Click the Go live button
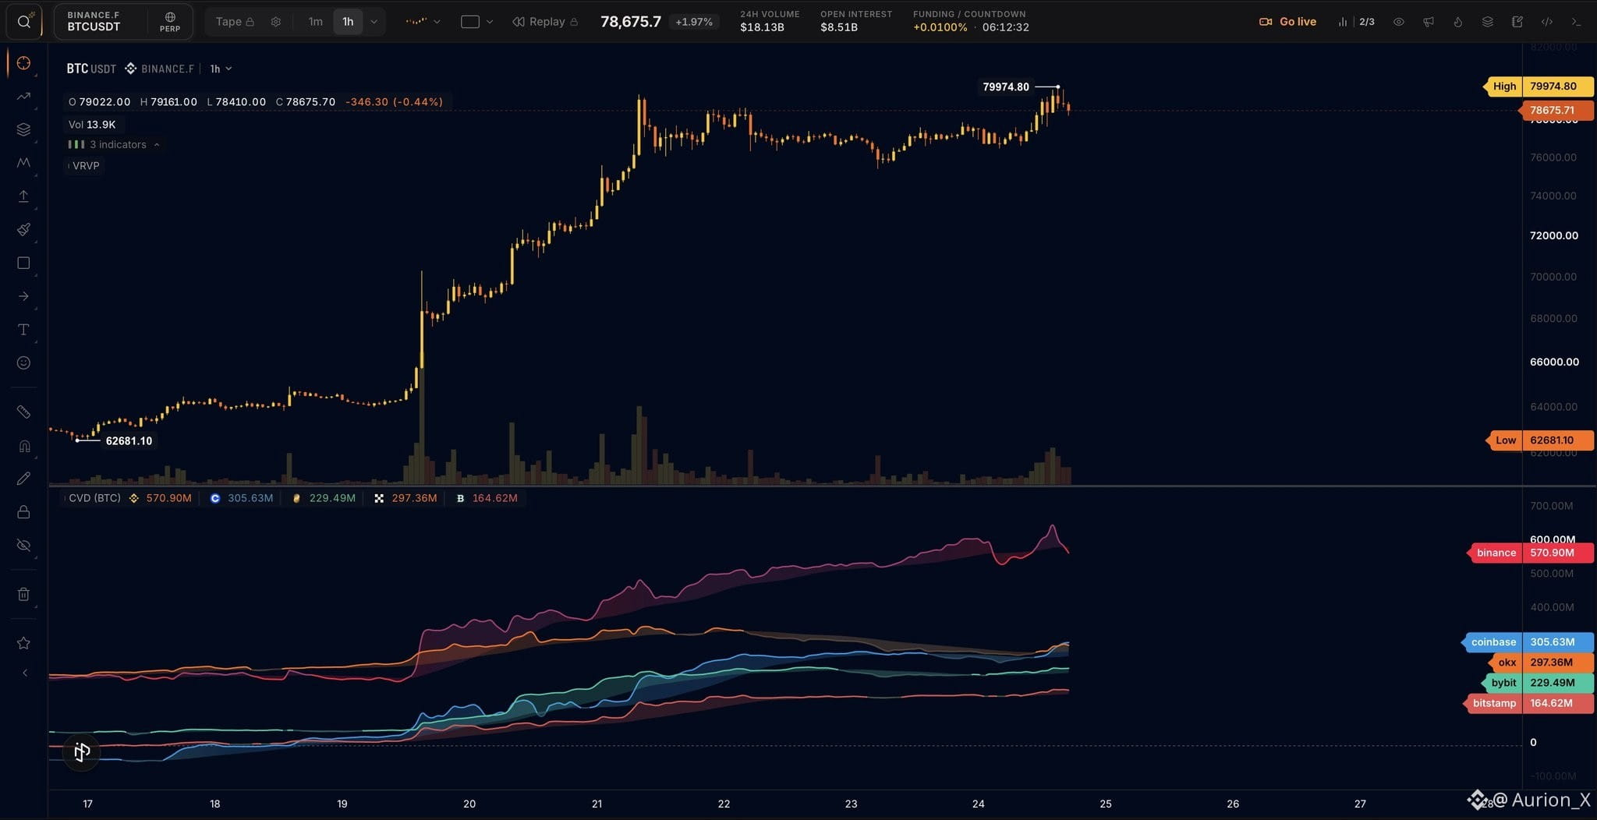 [1287, 22]
